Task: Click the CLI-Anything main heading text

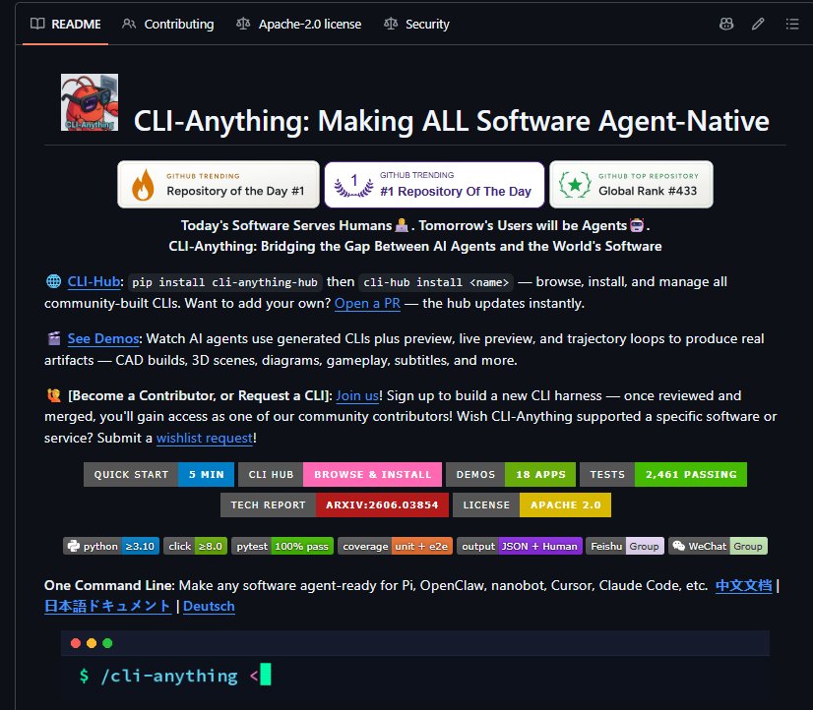Action: (x=451, y=121)
